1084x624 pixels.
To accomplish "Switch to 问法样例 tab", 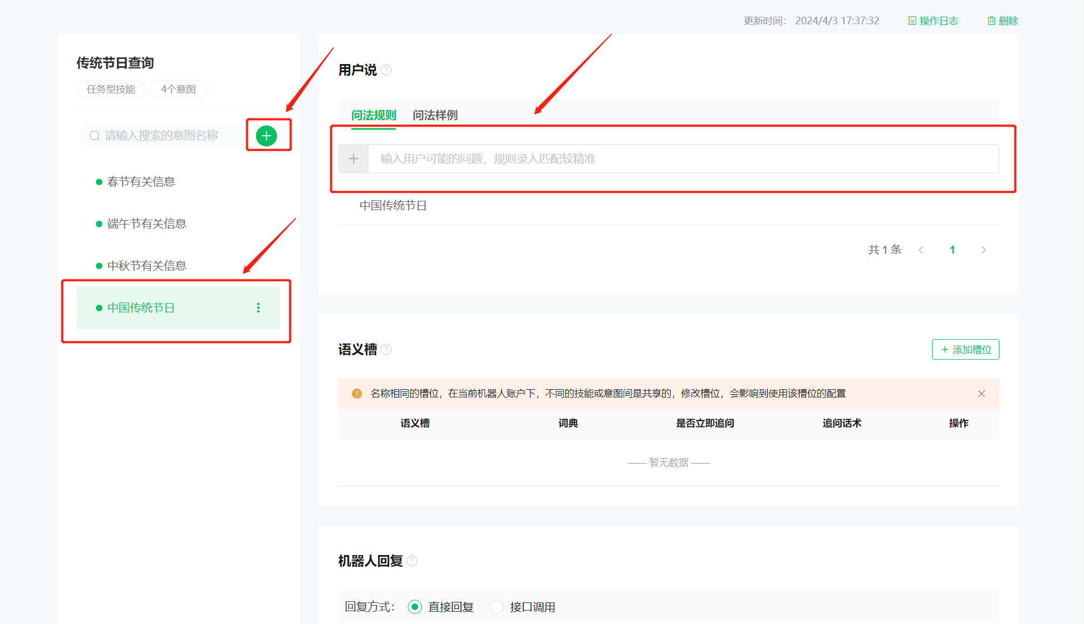I will [x=435, y=115].
